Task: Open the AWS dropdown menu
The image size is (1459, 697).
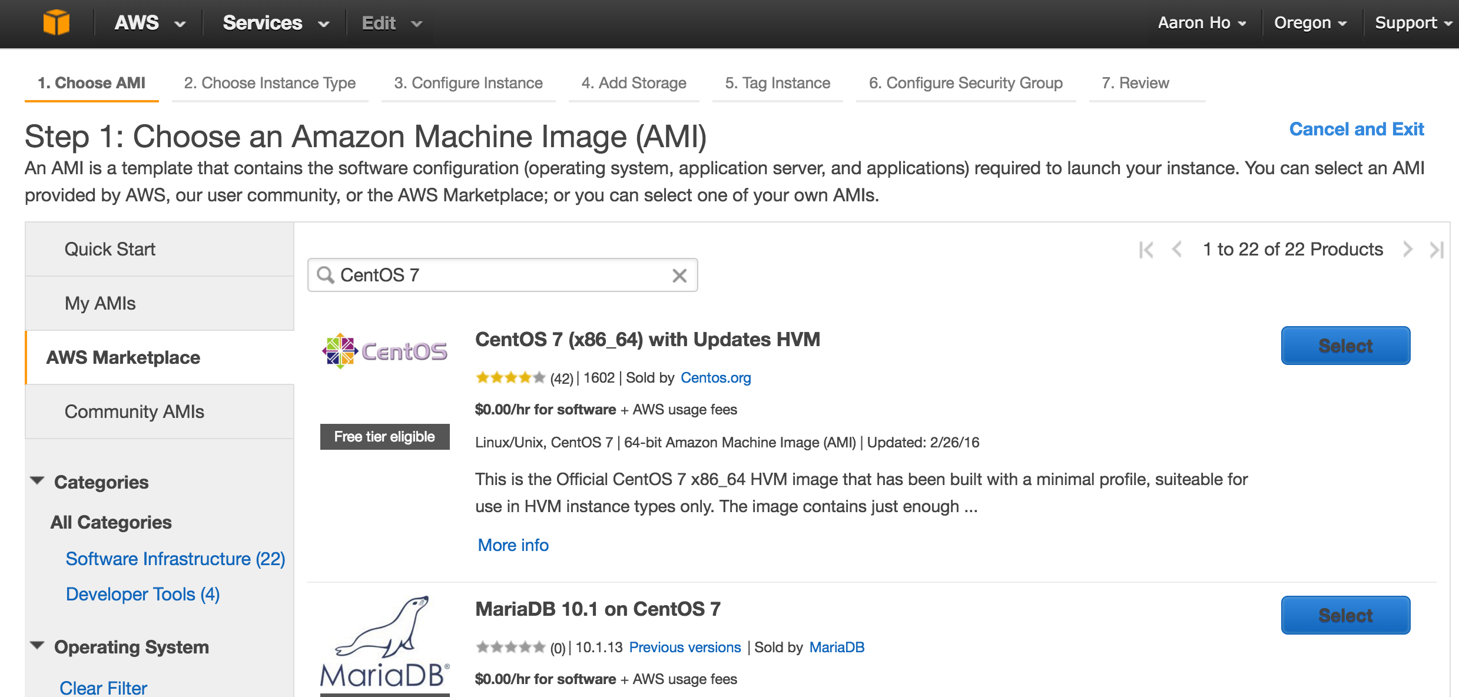Action: (150, 23)
